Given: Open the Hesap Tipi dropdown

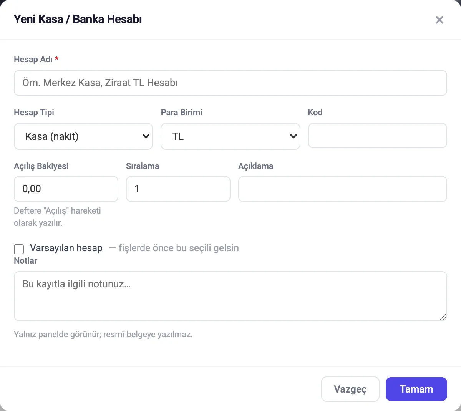Looking at the screenshot, I should coord(83,136).
